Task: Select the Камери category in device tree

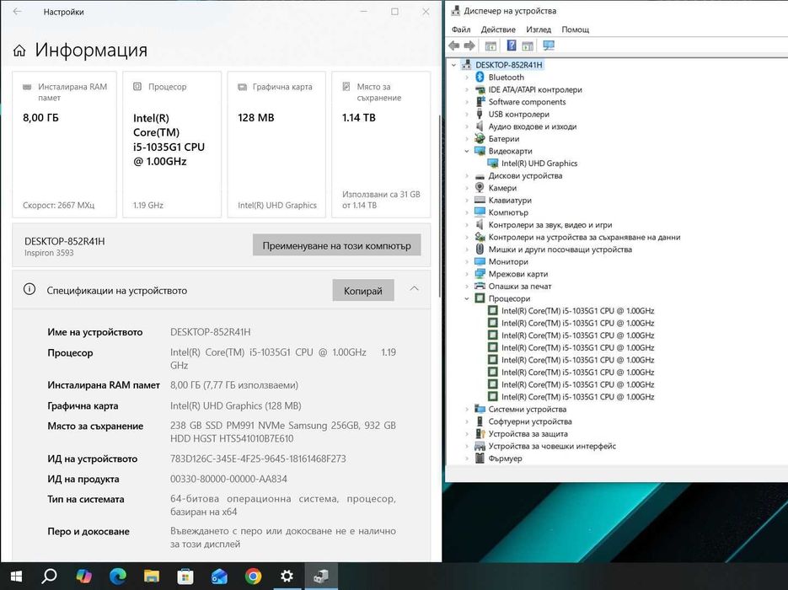Action: point(502,188)
